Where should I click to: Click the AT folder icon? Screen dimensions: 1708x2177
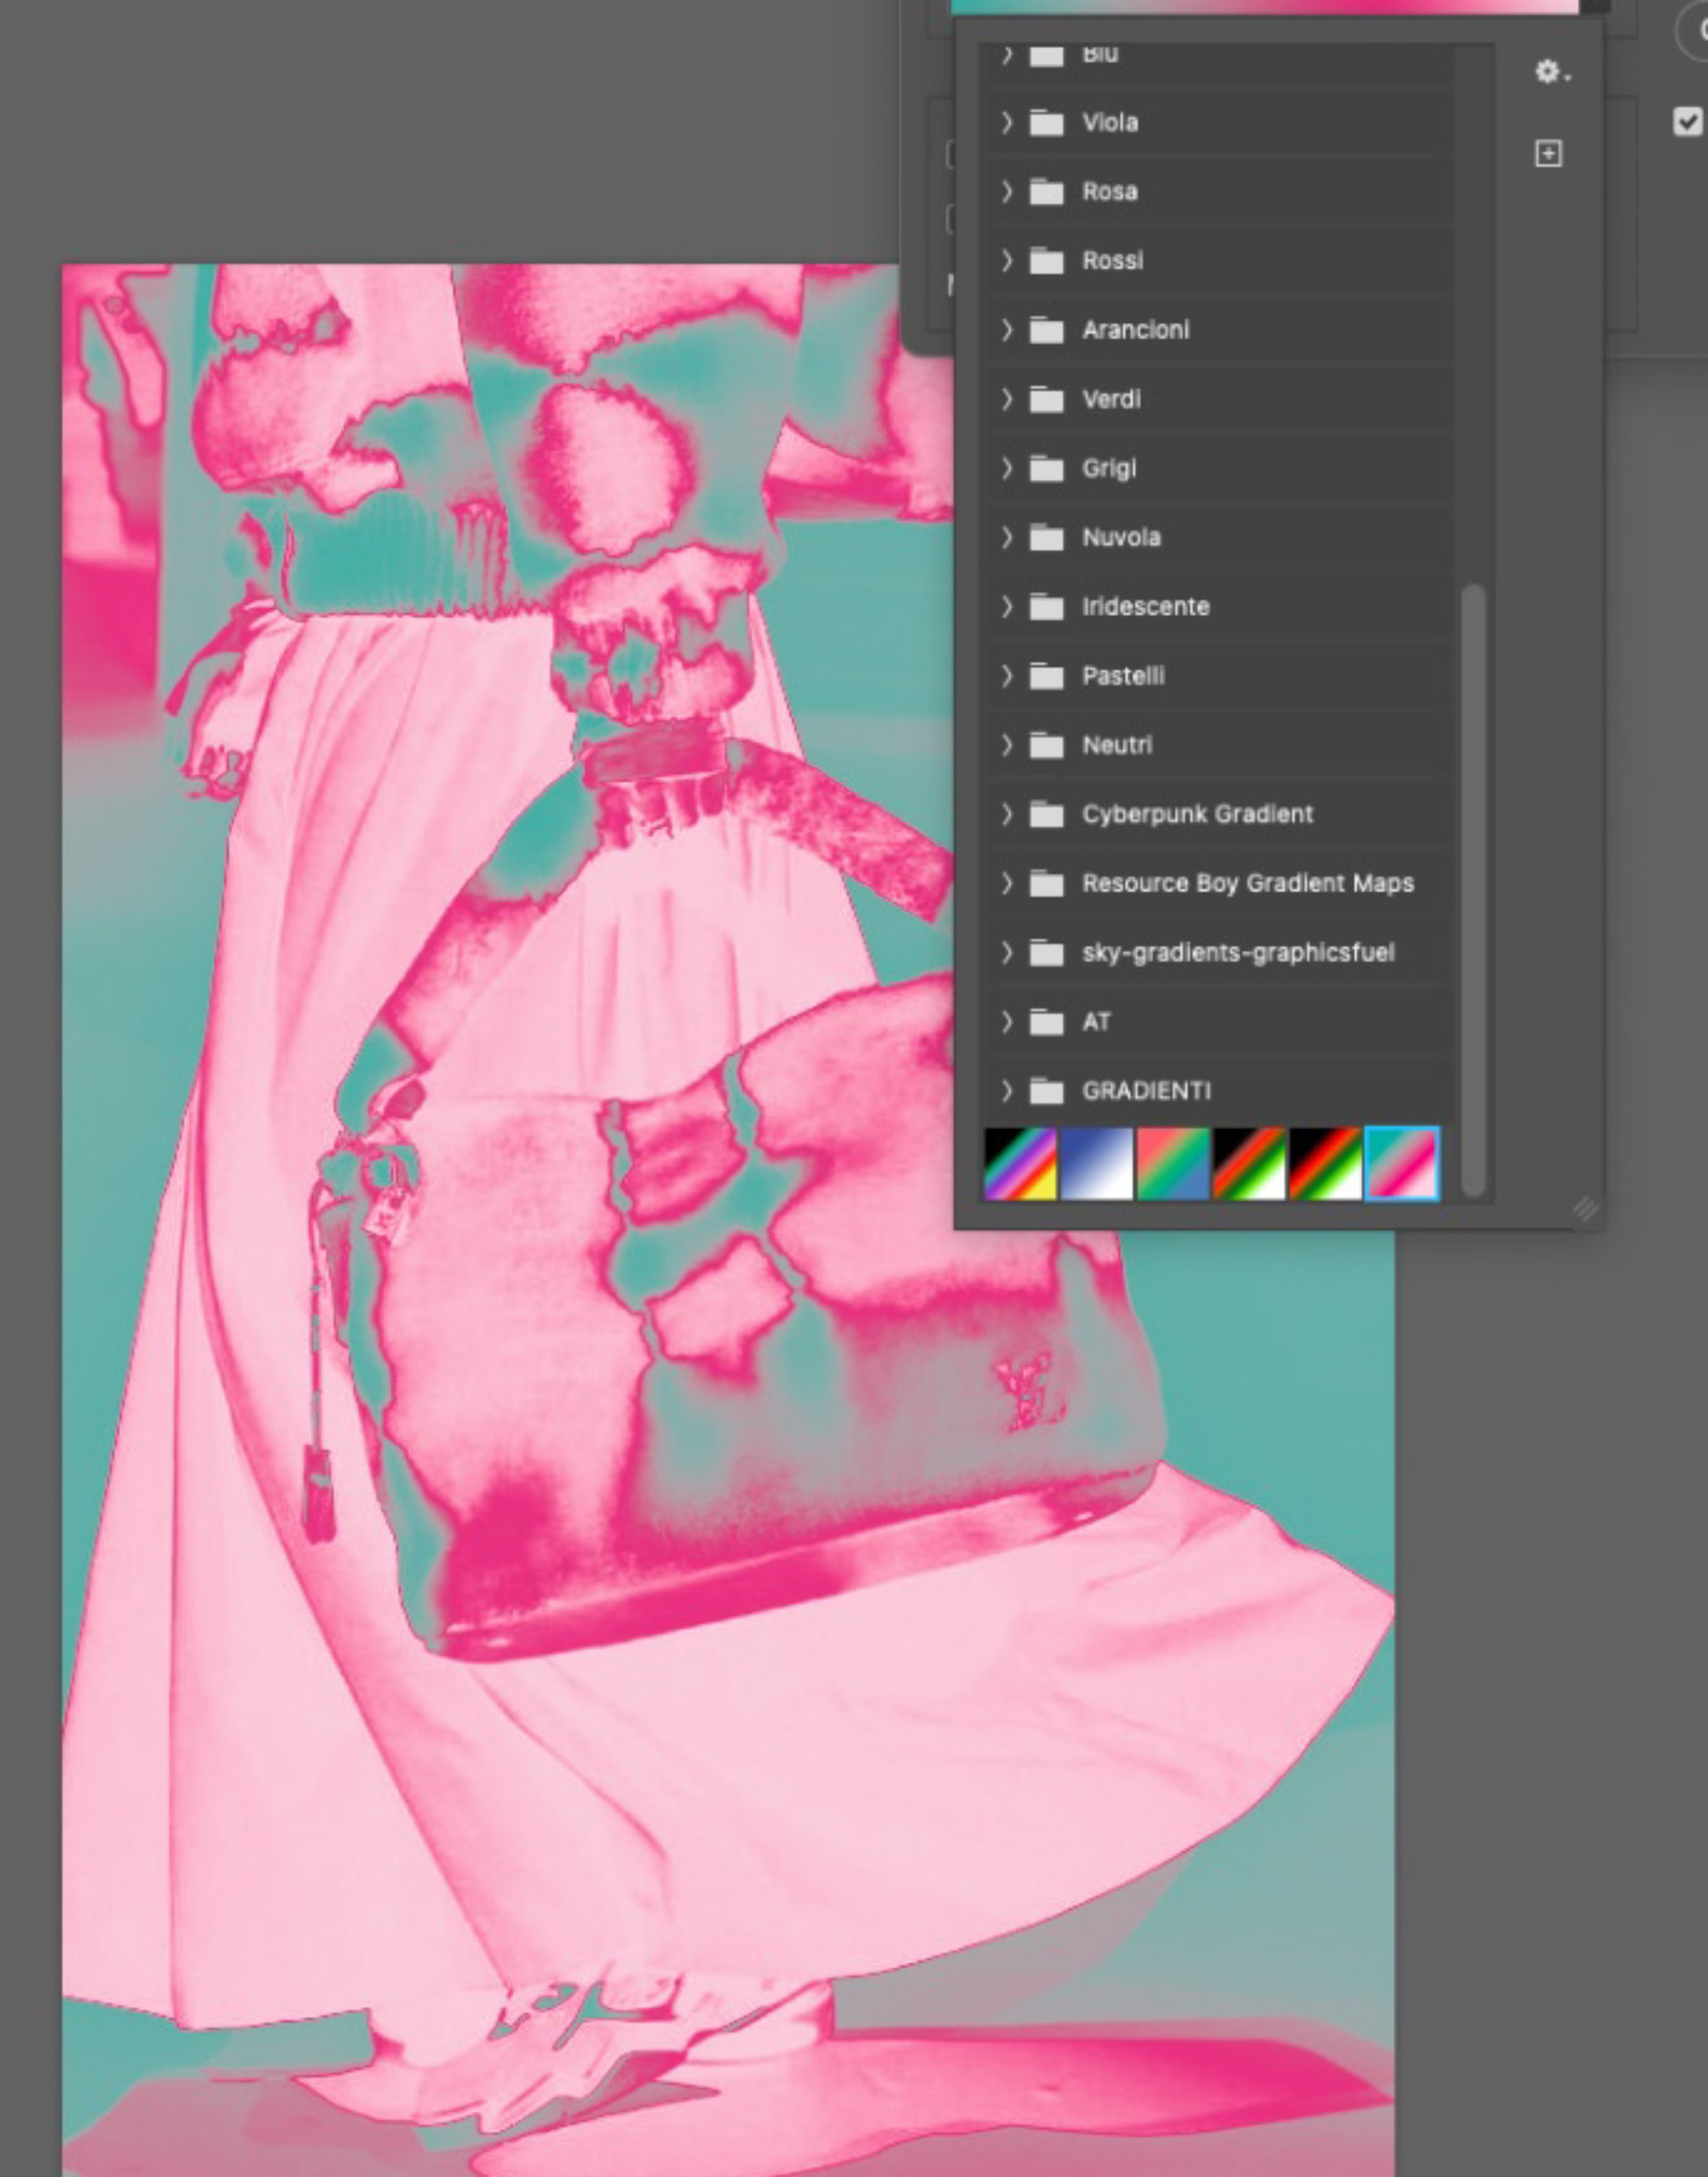pyautogui.click(x=1046, y=1021)
